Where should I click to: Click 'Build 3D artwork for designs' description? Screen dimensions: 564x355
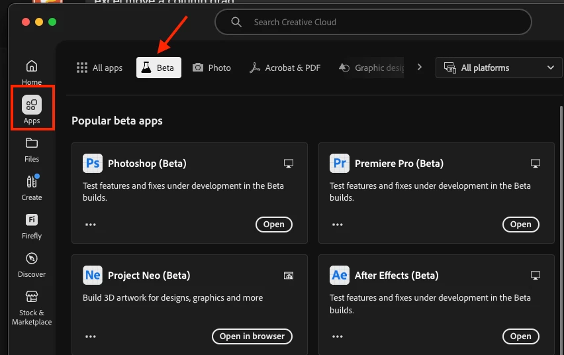click(x=173, y=298)
